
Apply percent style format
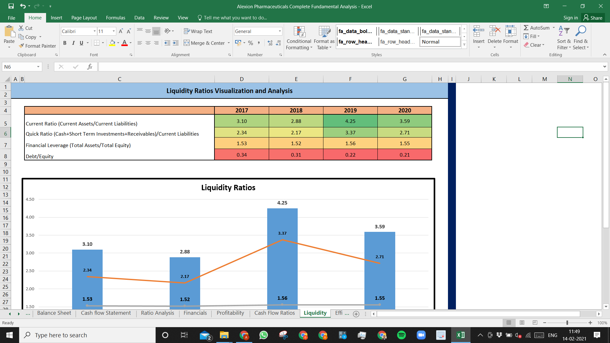[251, 43]
